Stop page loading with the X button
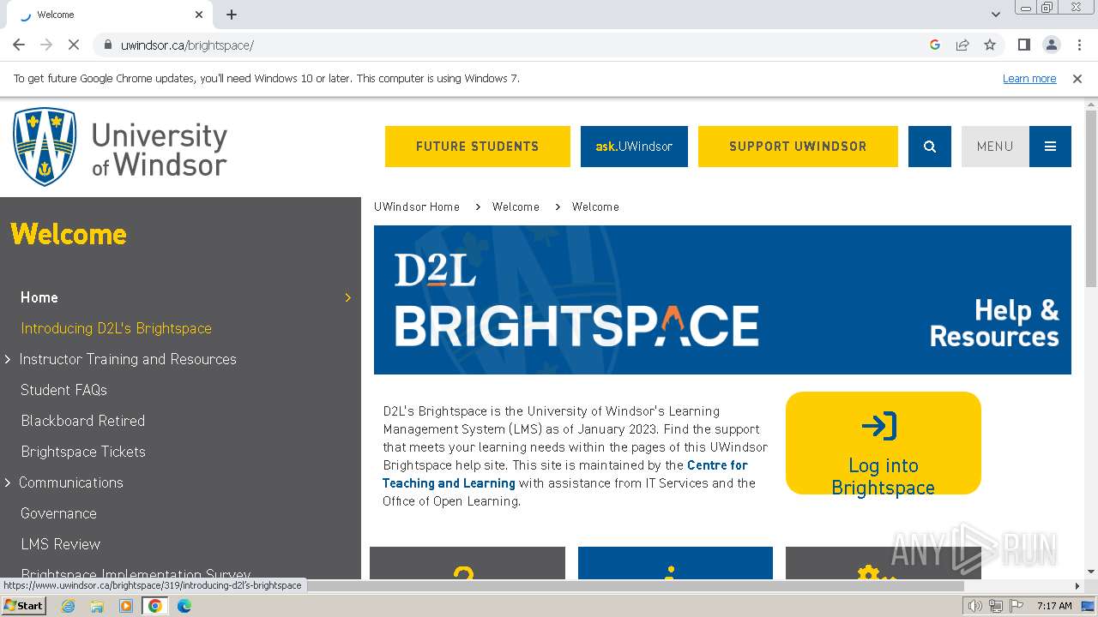Image resolution: width=1098 pixels, height=617 pixels. (x=74, y=45)
